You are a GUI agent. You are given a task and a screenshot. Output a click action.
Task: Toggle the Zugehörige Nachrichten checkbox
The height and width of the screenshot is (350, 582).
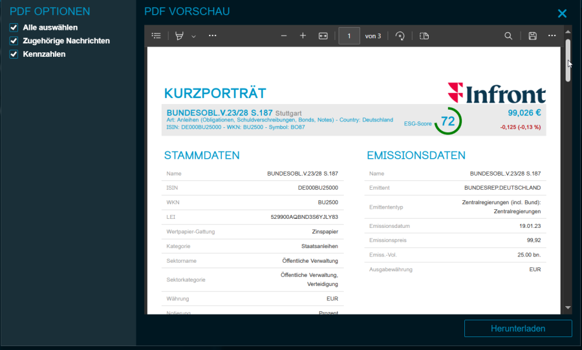[14, 41]
